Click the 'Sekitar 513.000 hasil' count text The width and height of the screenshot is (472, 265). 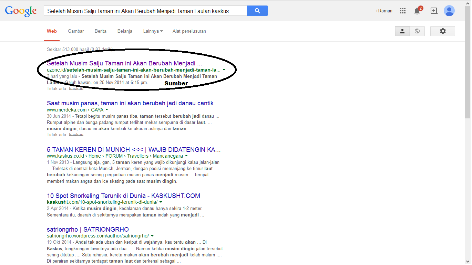[80, 50]
